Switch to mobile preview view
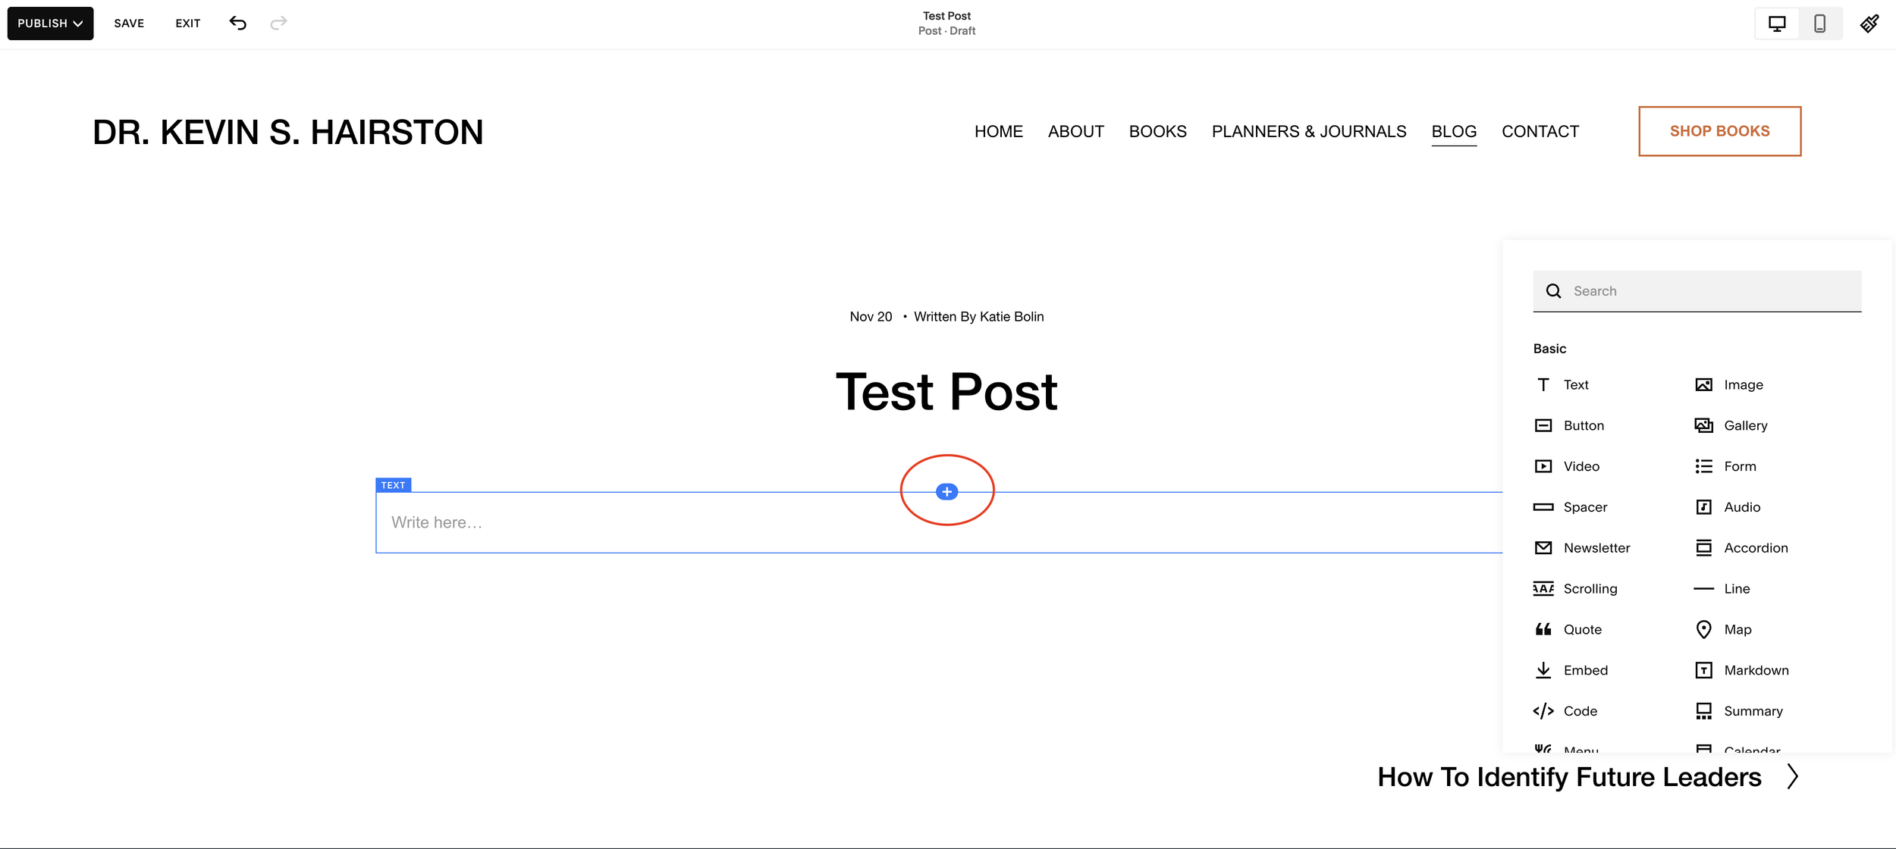 pyautogui.click(x=1819, y=23)
